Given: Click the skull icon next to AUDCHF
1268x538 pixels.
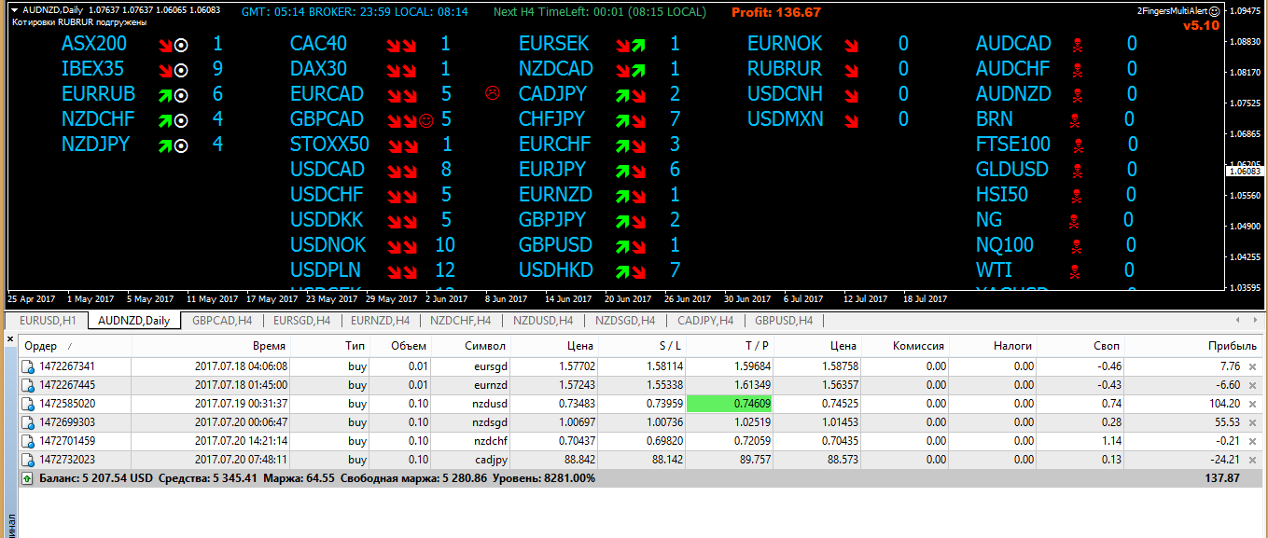Looking at the screenshot, I should pyautogui.click(x=1077, y=70).
